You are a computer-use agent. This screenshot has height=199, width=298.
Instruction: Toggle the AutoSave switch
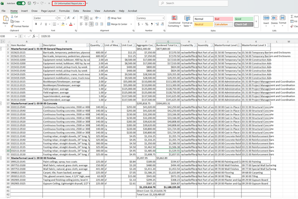pos(20,3)
